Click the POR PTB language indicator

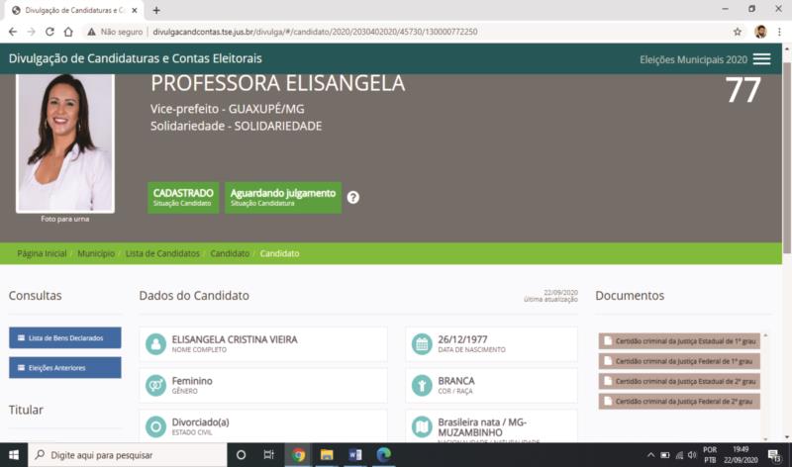pos(710,455)
